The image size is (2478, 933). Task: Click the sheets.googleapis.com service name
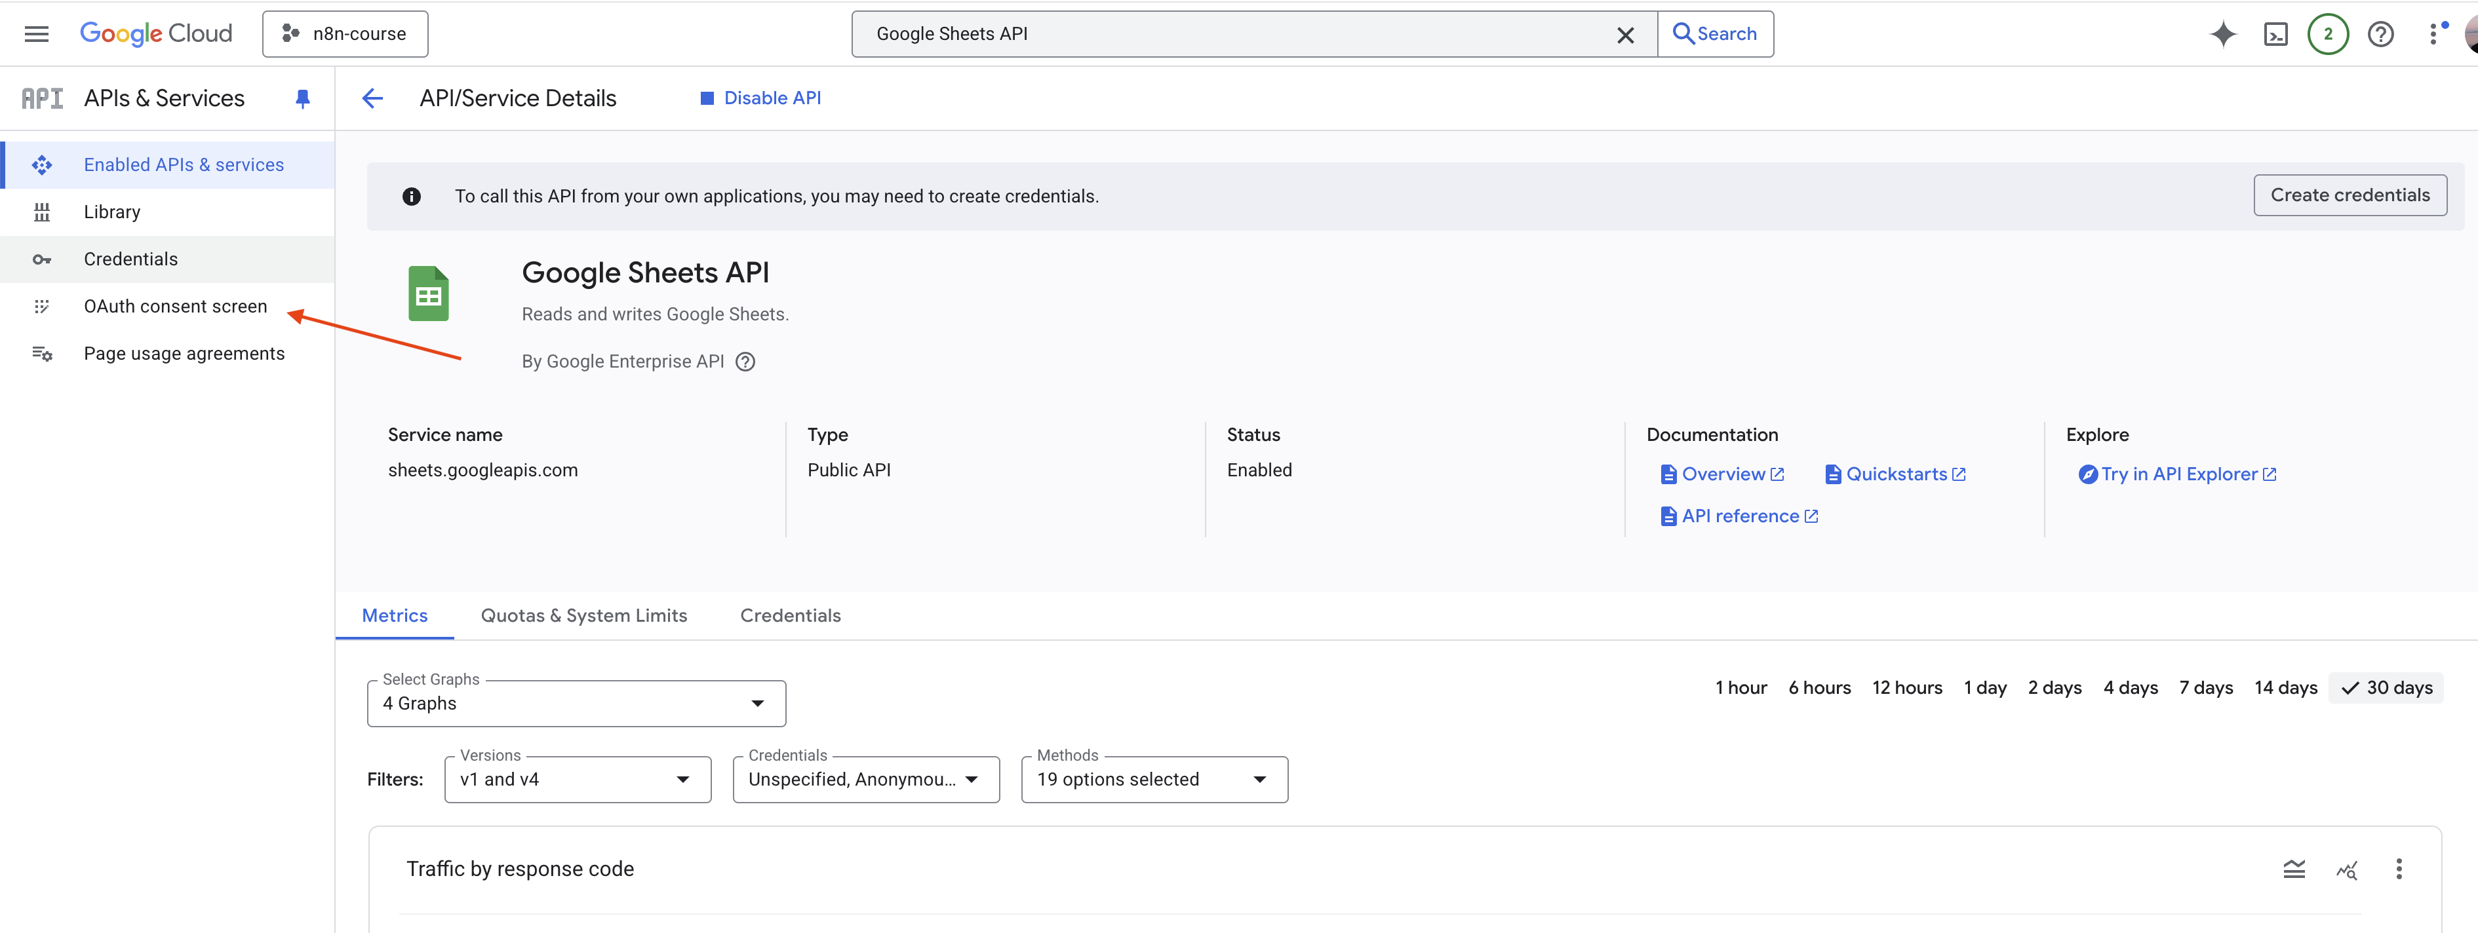click(483, 470)
